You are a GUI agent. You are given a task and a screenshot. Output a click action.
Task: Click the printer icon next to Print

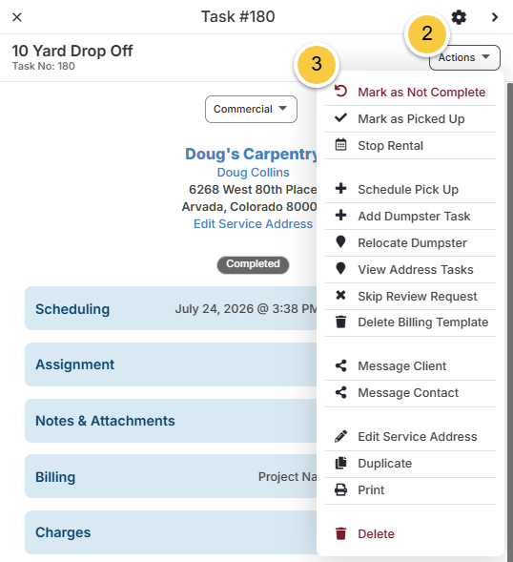coord(340,489)
